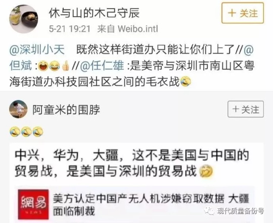Image resolution: width=273 pixels, height=223 pixels.
Task: Follow user 阿童米的围脖
Action: [246, 109]
